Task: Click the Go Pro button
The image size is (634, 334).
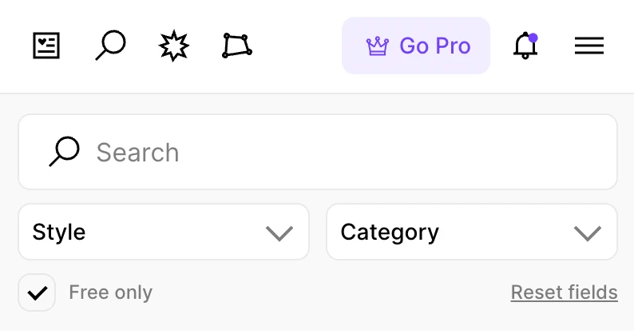Action: [x=416, y=46]
